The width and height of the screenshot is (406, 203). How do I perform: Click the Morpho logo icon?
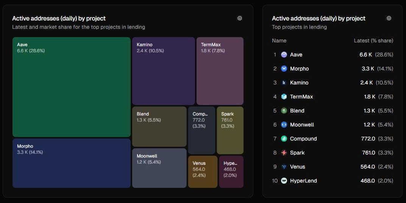coord(284,69)
